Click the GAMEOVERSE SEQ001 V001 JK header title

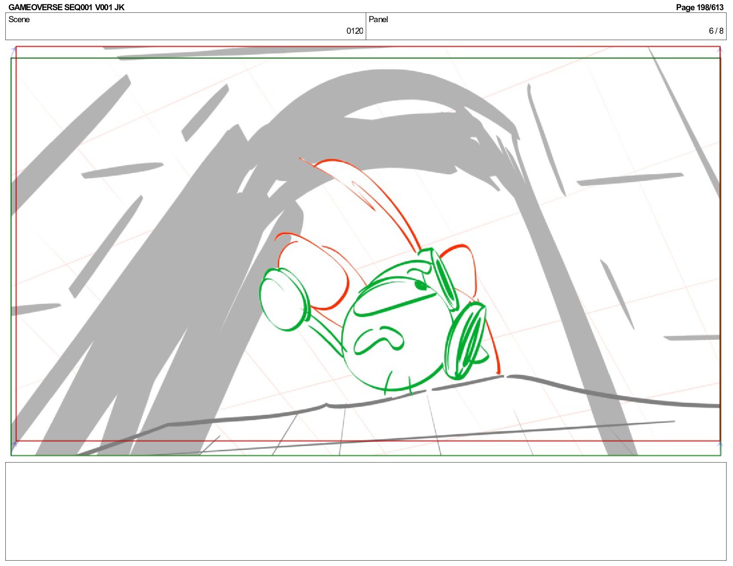[x=66, y=7]
